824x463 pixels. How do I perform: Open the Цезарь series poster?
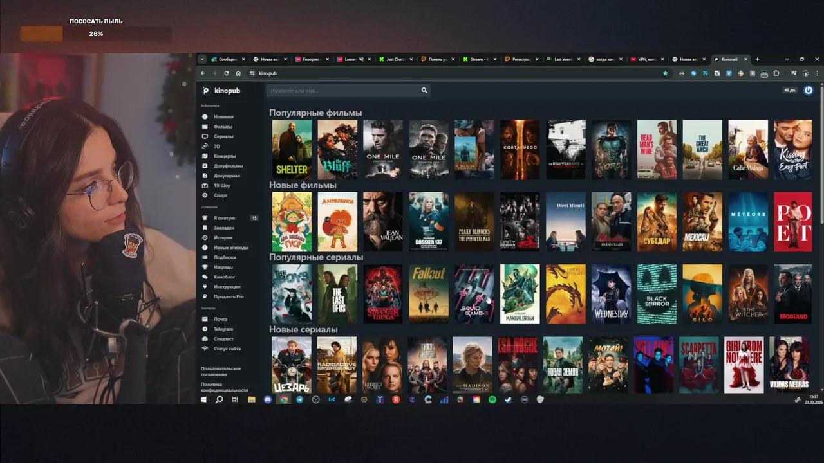coord(292,365)
